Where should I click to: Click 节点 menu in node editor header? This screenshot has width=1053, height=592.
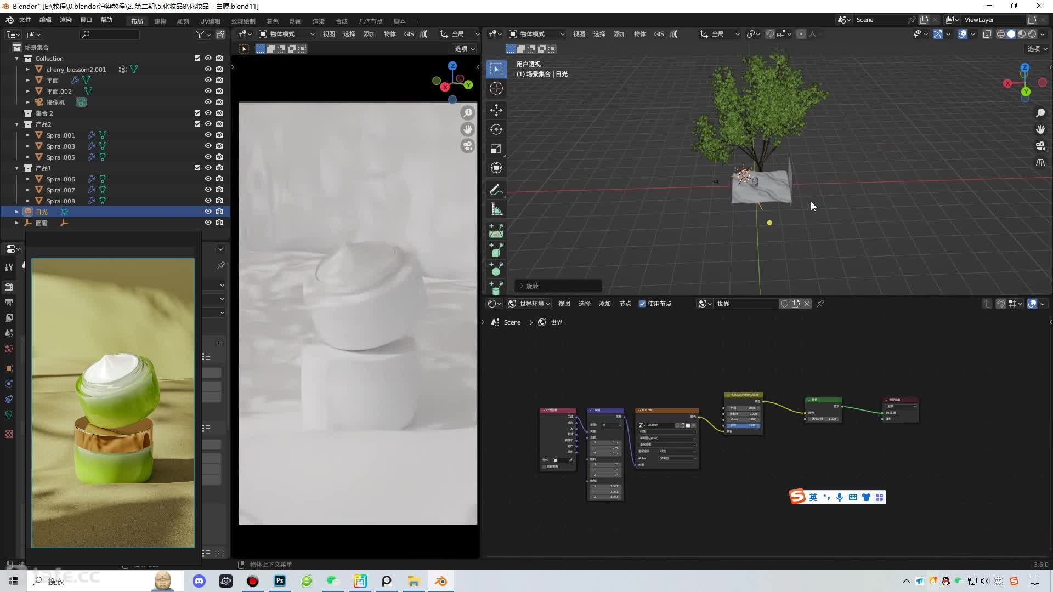point(625,304)
